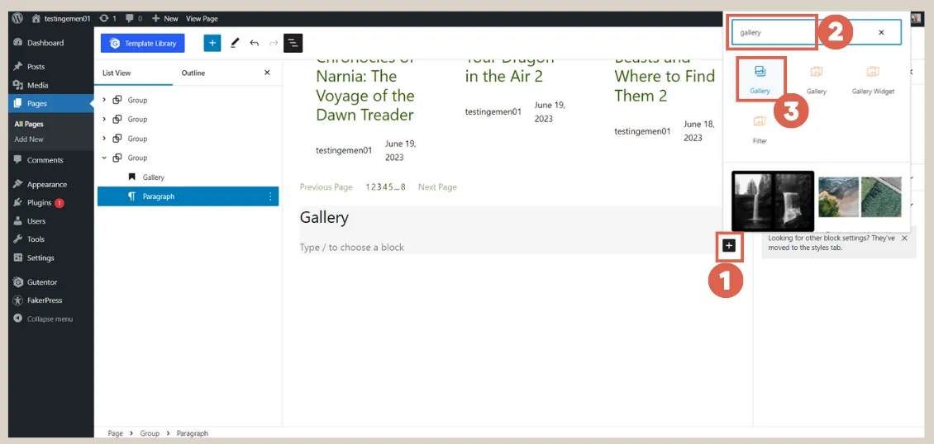Screen dimensions: 934x444
Task: Go to page 8 in the pagination
Action: pyautogui.click(x=403, y=187)
